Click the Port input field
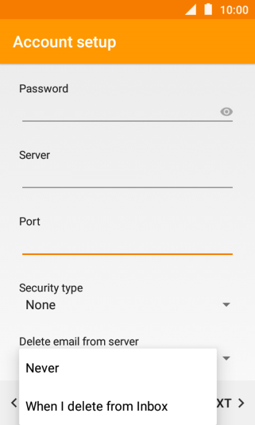 (127, 245)
